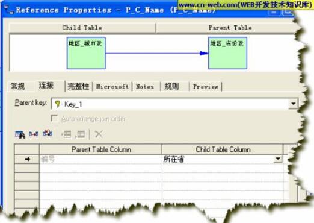Screen dimensions: 314x223
Task: Open the Properties tool in joins toolbar
Action: point(20,134)
